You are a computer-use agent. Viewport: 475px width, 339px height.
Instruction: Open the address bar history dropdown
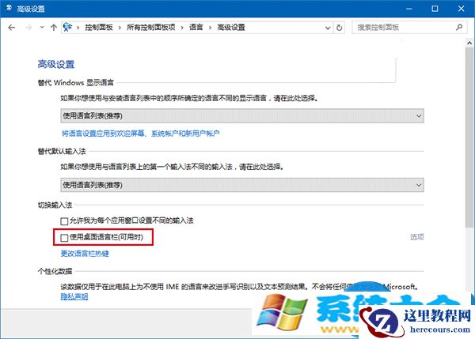(x=328, y=28)
